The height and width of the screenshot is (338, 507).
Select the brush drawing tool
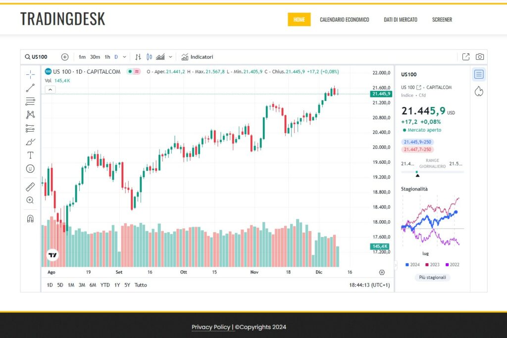(30, 142)
